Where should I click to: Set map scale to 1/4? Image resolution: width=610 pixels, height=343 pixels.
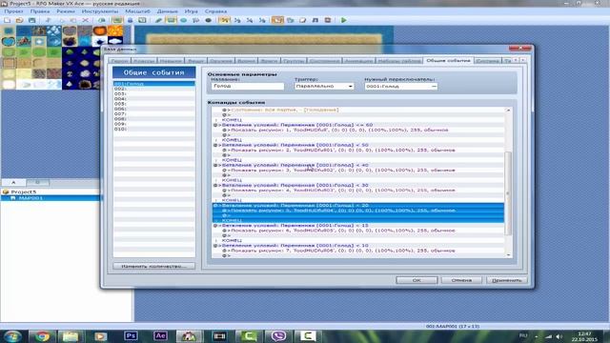[250, 20]
